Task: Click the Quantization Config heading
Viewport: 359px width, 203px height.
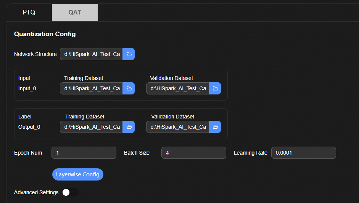Action: [45, 34]
